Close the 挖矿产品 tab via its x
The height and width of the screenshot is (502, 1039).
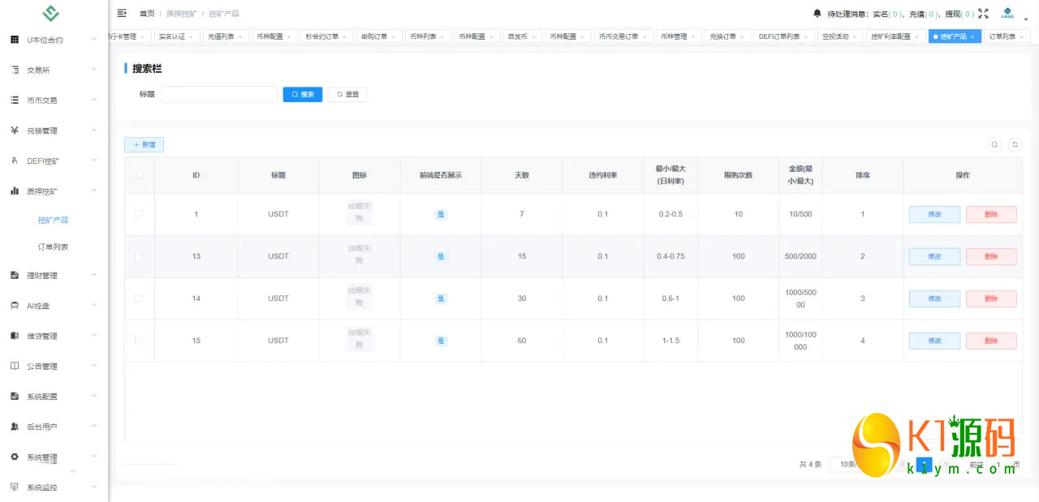(x=973, y=36)
